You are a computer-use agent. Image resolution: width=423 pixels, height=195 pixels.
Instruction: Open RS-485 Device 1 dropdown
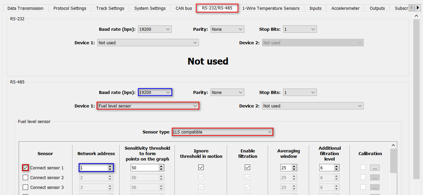148,106
